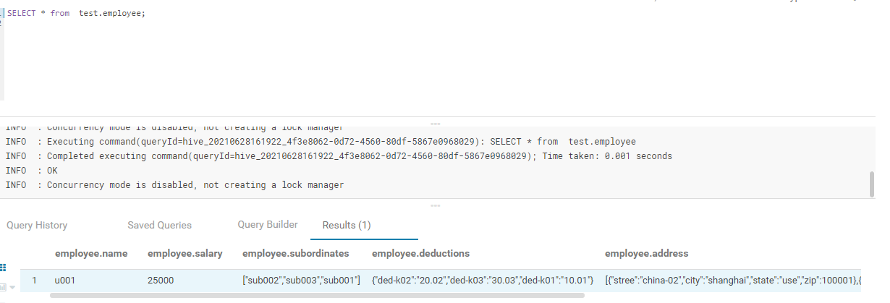Click the 25000 salary cell
This screenshot has width=890, height=303.
tap(161, 280)
